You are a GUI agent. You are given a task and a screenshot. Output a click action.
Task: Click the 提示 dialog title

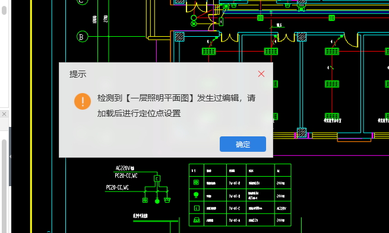[x=78, y=74]
